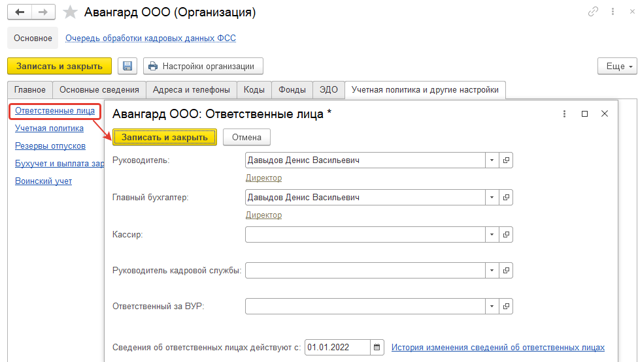638x362 pixels.
Task: Expand the Руководитель кадровой службы dropdown
Action: (x=492, y=270)
